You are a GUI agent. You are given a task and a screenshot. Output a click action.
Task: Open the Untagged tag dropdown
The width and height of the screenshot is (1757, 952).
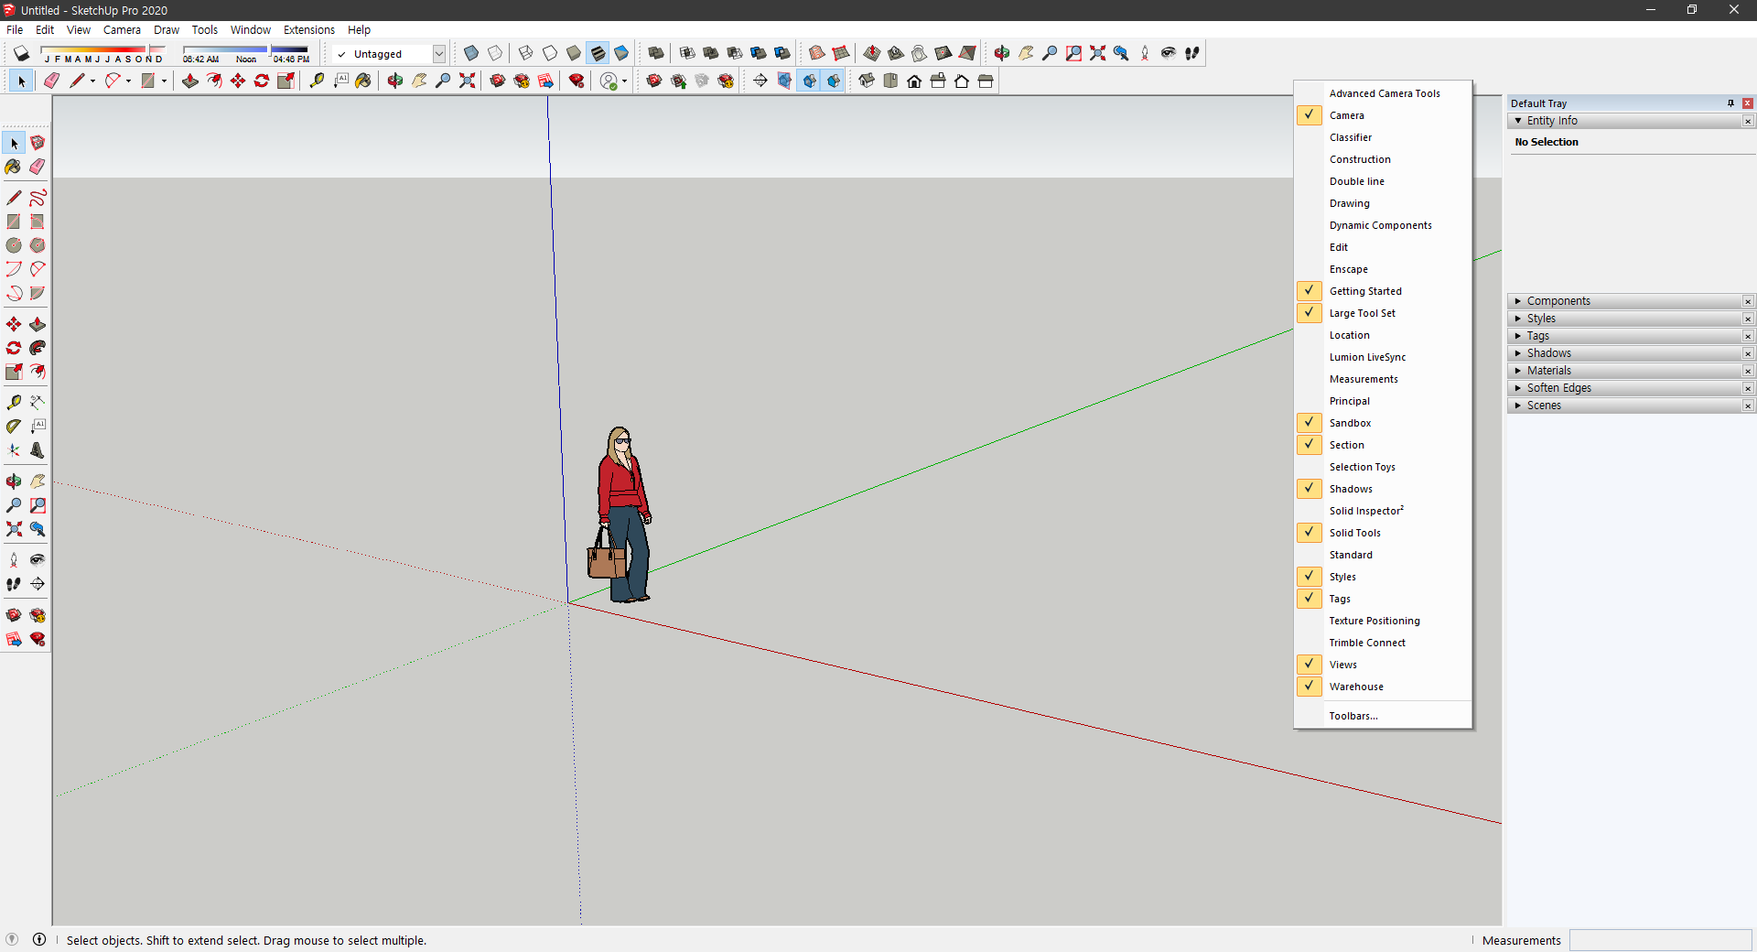(439, 54)
